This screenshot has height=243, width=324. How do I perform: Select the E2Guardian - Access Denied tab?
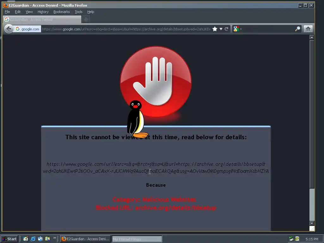pyautogui.click(x=42, y=19)
